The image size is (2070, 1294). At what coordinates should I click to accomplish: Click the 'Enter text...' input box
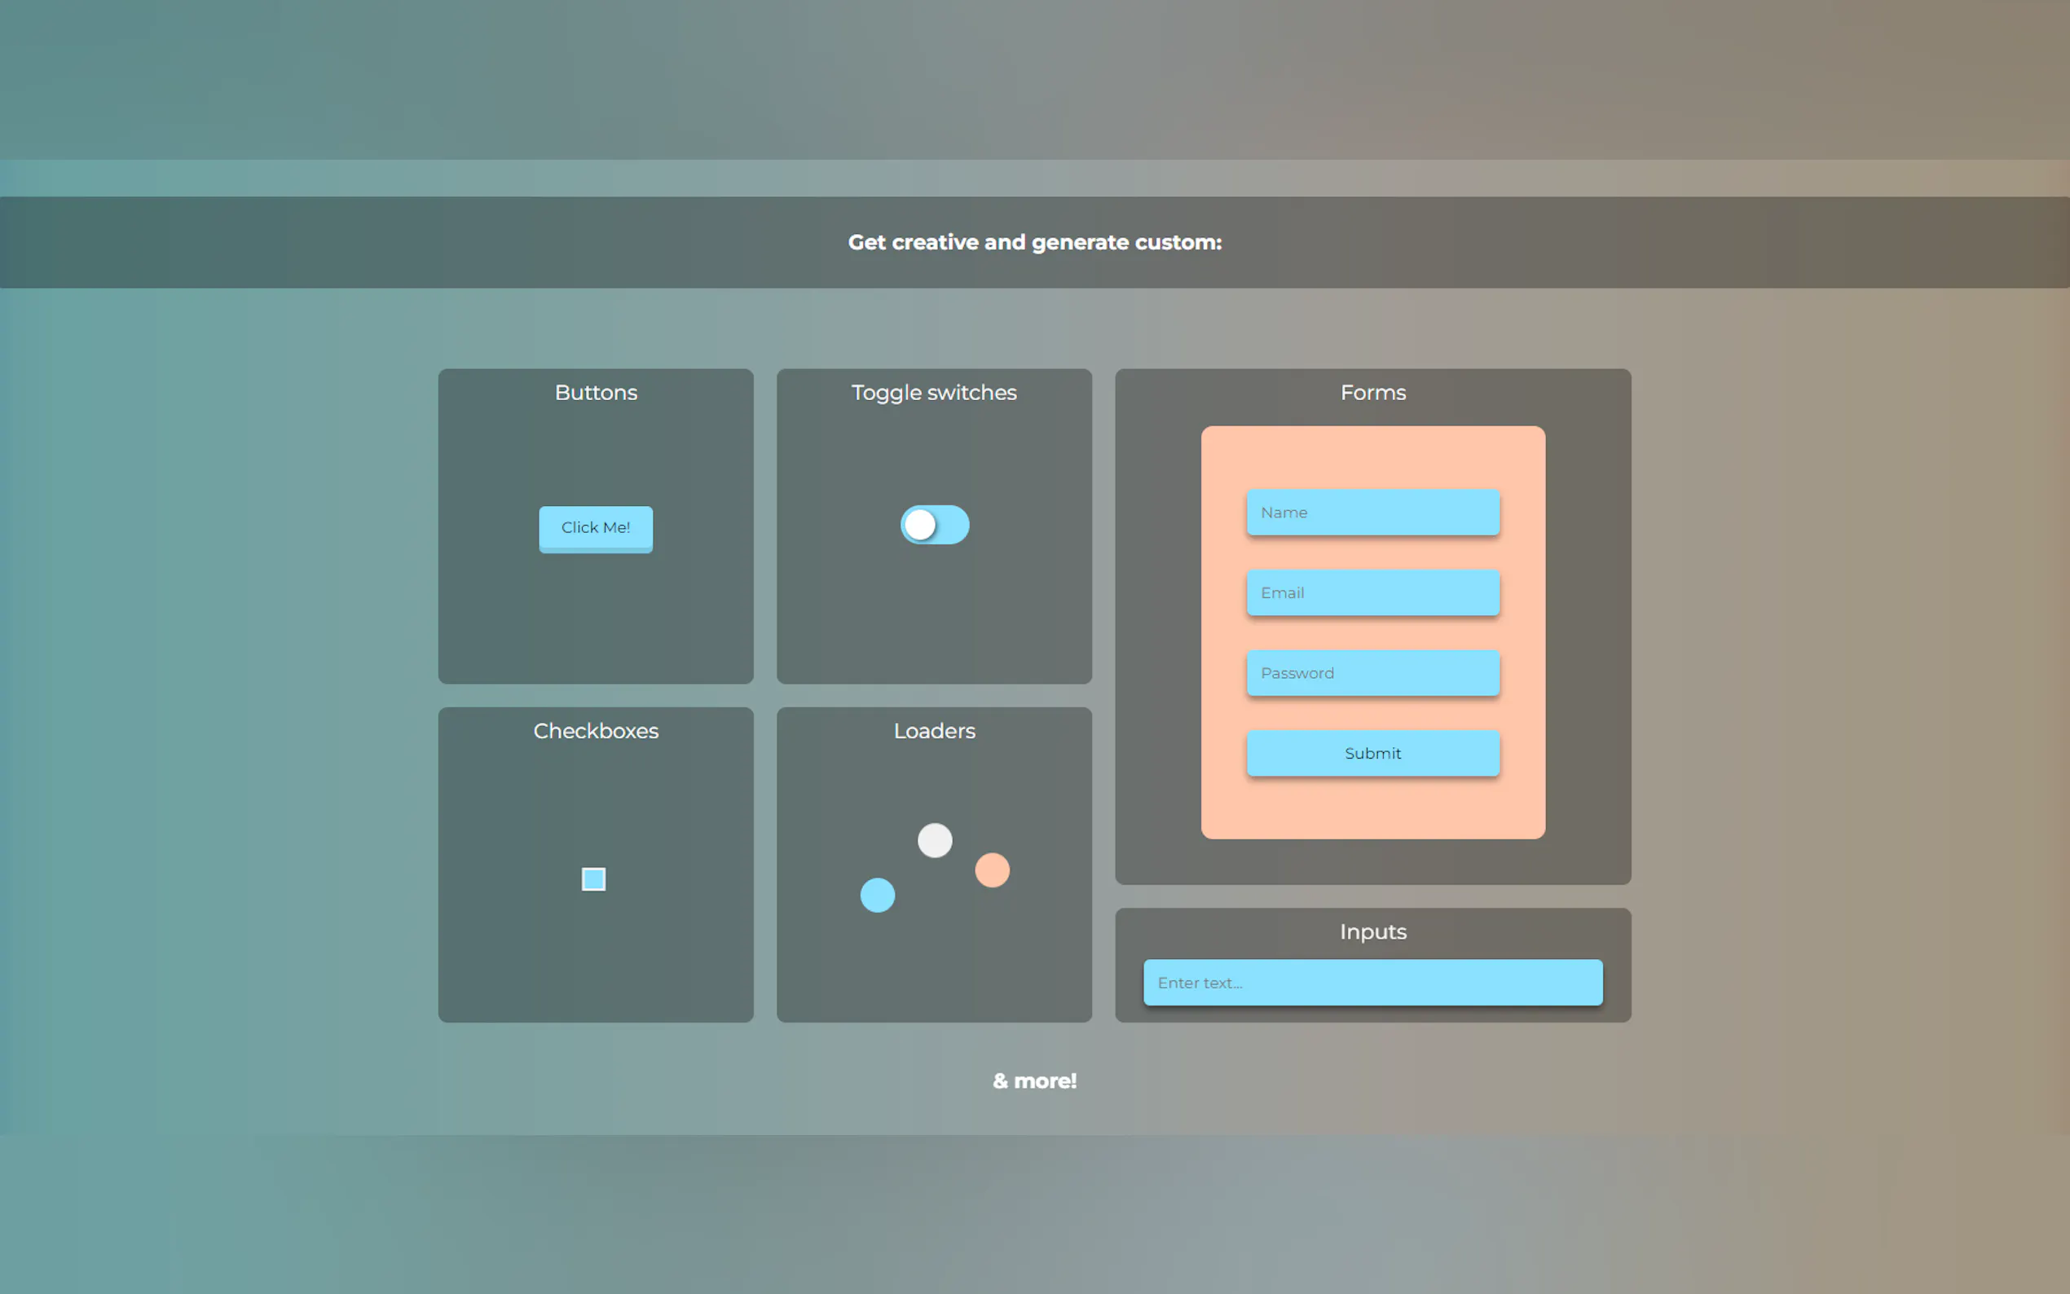pyautogui.click(x=1372, y=983)
